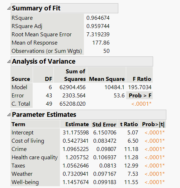Screen dimensions: 180x188
Task: Select Weather standard error 0.097167
Action: coord(105,174)
